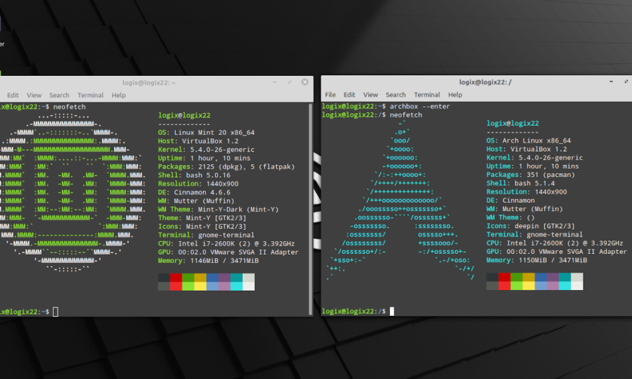Click 'Theme: Mint-Y [GTK2/3]' line
The width and height of the screenshot is (632, 379).
click(x=202, y=218)
